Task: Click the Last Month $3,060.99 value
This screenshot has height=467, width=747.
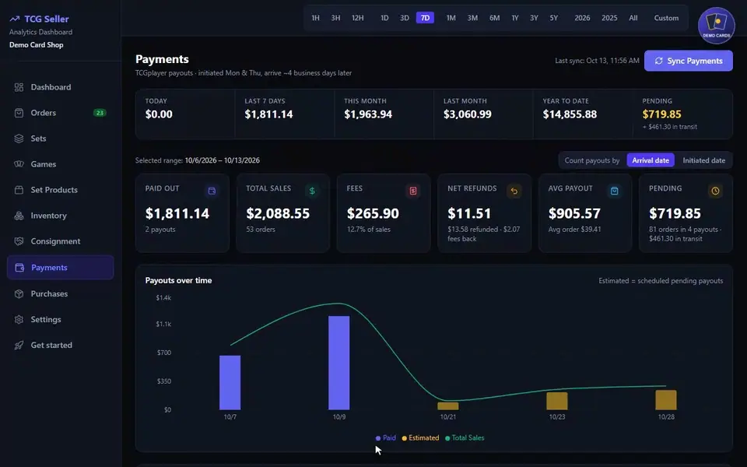Action: tap(468, 114)
